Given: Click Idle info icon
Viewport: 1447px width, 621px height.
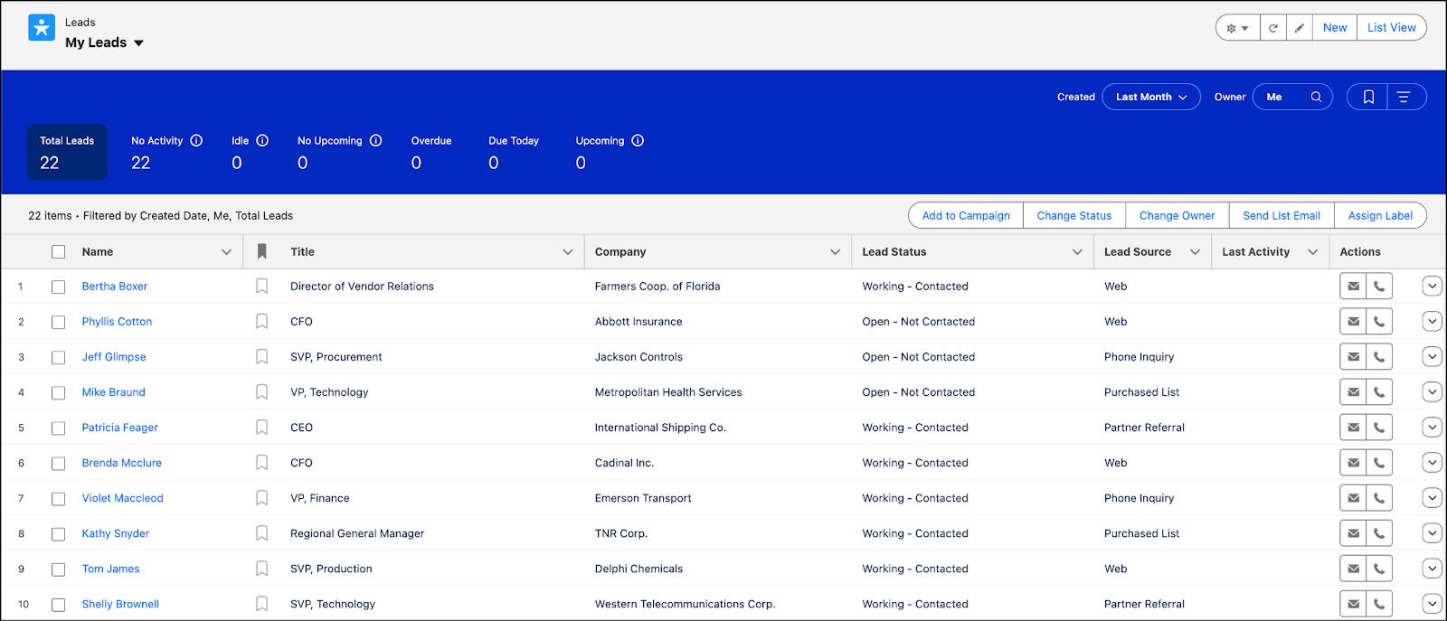Looking at the screenshot, I should click(x=262, y=140).
